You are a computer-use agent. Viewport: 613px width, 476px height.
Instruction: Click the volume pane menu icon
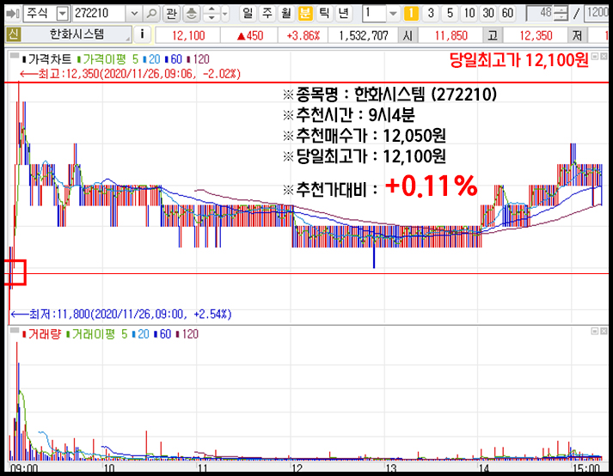pyautogui.click(x=15, y=331)
